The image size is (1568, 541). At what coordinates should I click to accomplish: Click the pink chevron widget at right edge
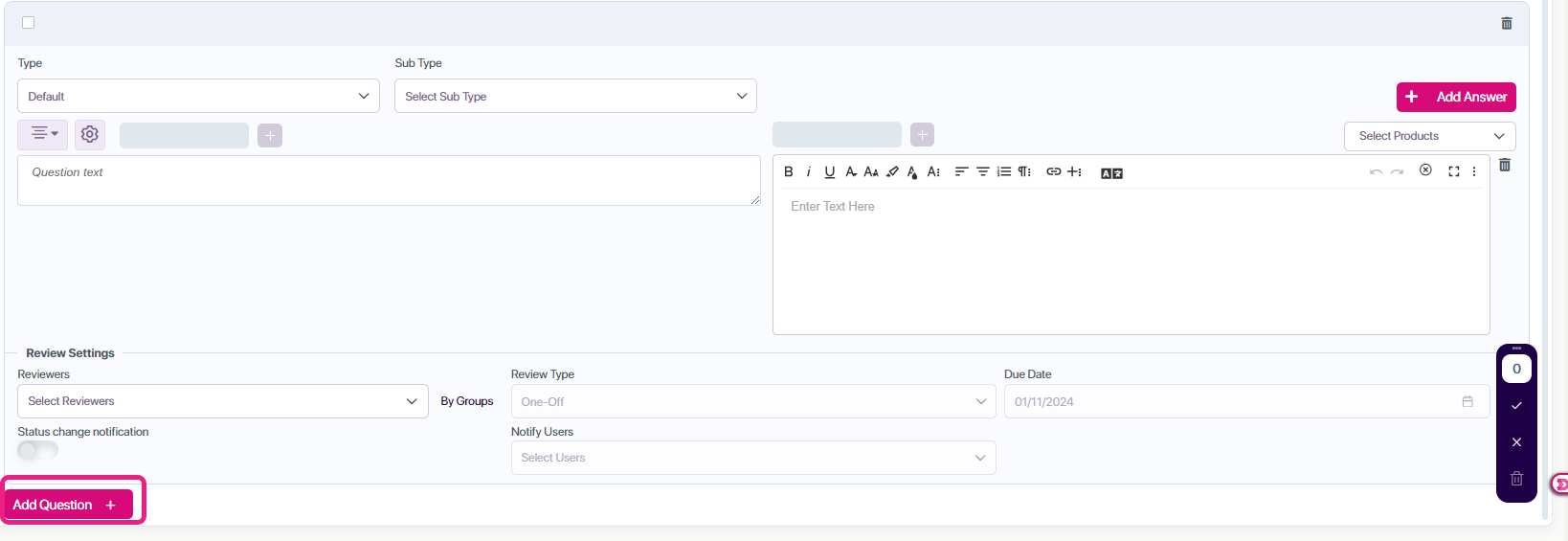tap(1560, 485)
